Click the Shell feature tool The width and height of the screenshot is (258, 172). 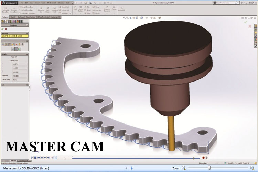pos(87,13)
